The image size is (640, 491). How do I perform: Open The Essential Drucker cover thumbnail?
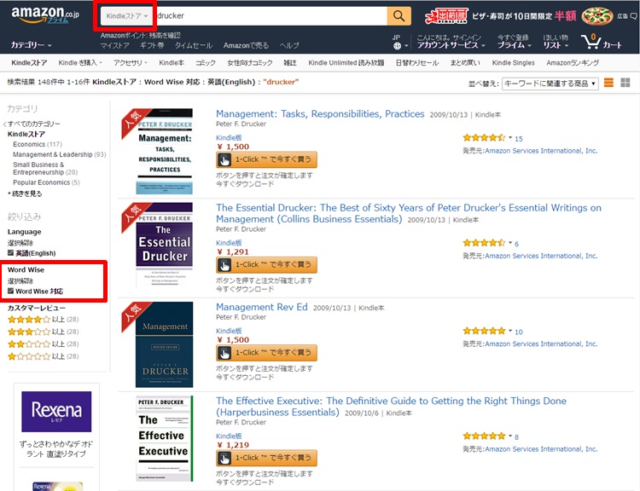click(x=165, y=245)
